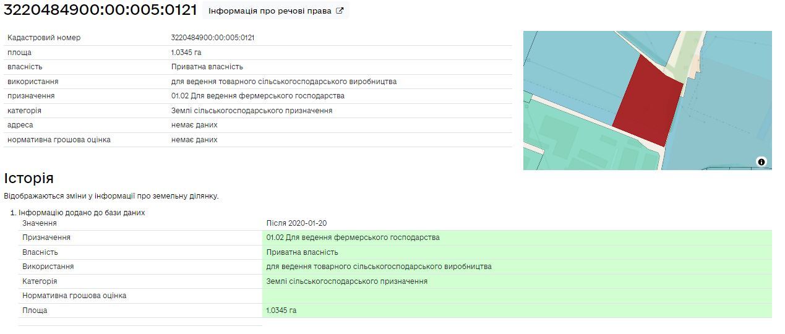Click the external link icon beside Інформація про речові права
This screenshot has width=785, height=334.
(x=339, y=11)
